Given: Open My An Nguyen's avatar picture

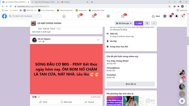Looking at the screenshot, I should coord(34,40).
